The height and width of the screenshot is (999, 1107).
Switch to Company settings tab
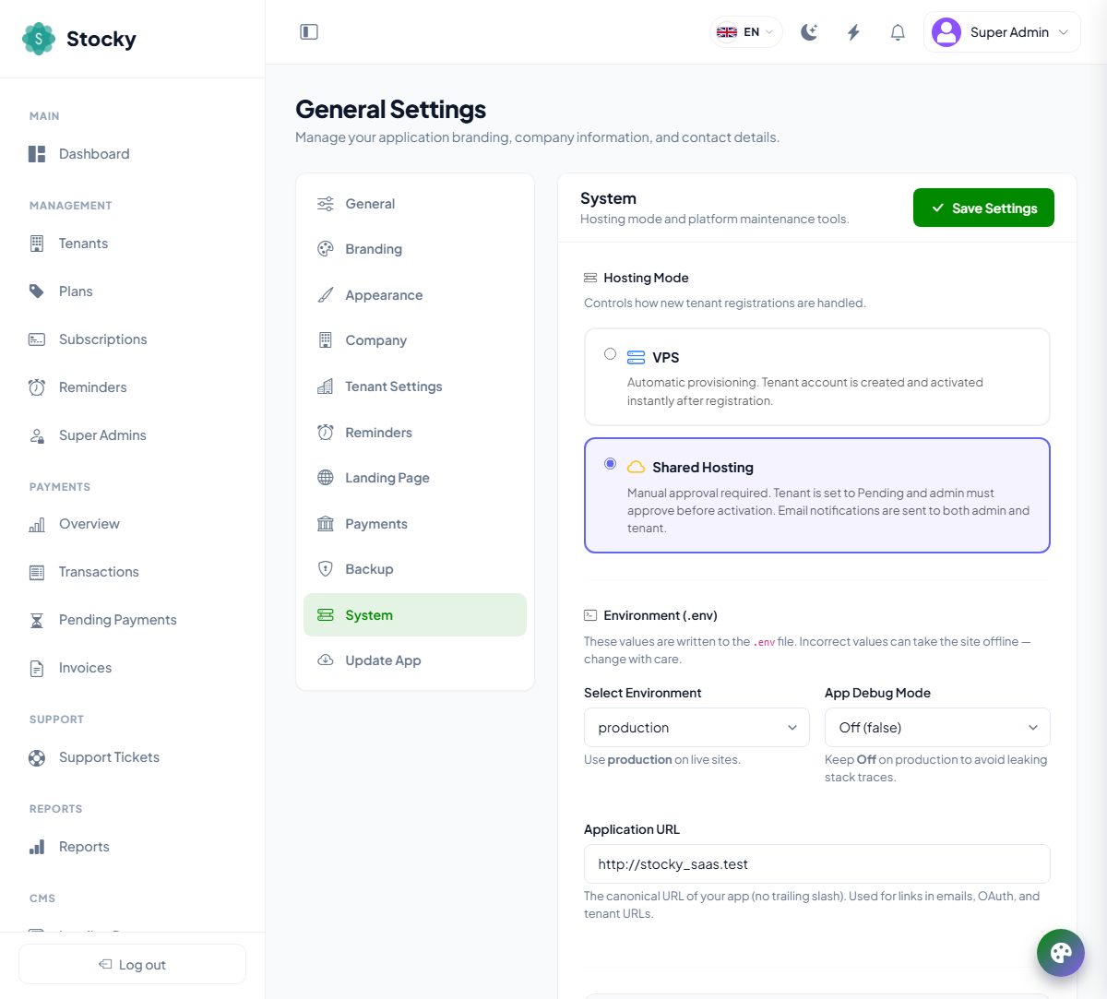pyautogui.click(x=415, y=340)
